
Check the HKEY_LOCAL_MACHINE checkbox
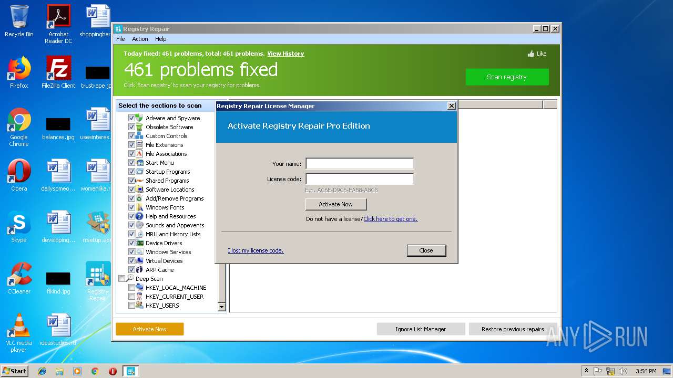pyautogui.click(x=131, y=288)
